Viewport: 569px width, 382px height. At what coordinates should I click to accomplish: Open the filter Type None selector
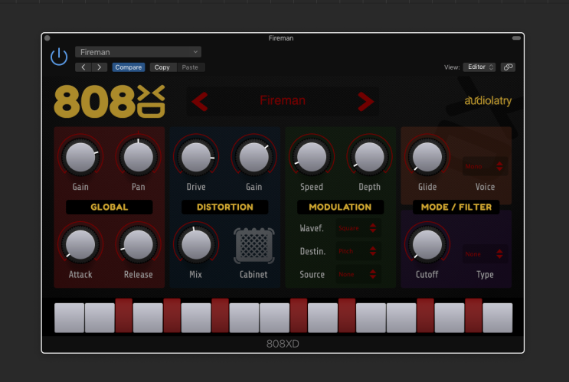click(485, 254)
